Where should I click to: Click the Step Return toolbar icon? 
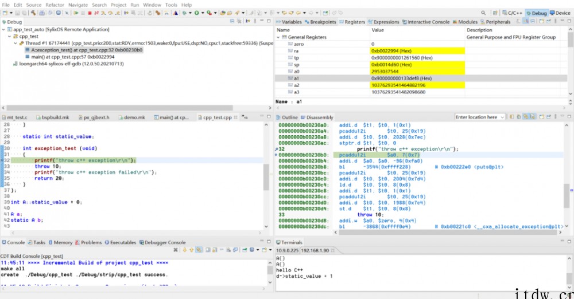pyautogui.click(x=117, y=13)
